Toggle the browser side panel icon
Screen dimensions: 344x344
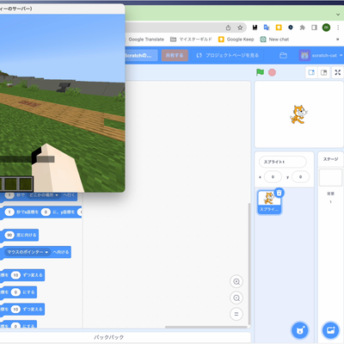point(314,28)
